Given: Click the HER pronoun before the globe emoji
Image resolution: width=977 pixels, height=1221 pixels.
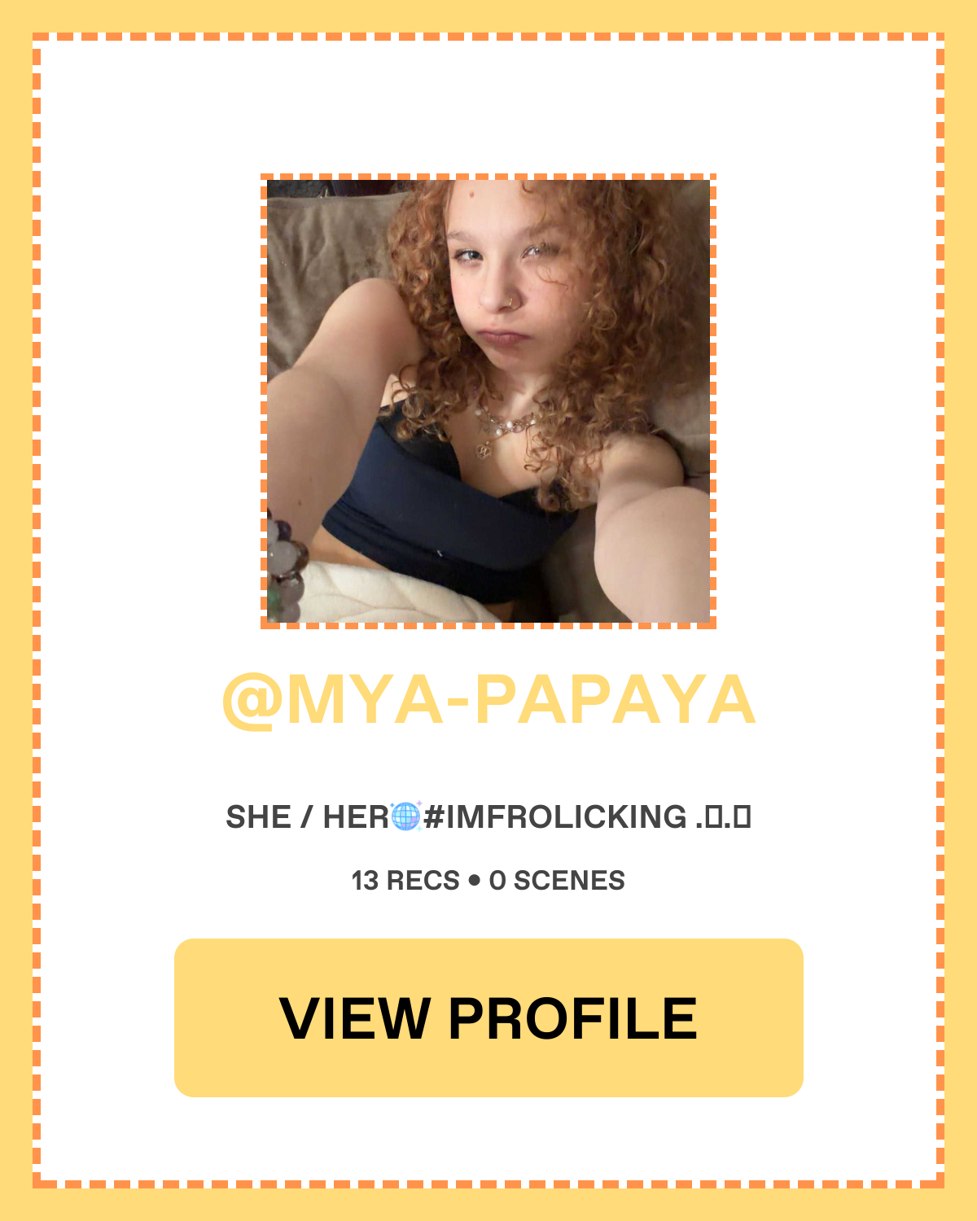Looking at the screenshot, I should pos(356,816).
